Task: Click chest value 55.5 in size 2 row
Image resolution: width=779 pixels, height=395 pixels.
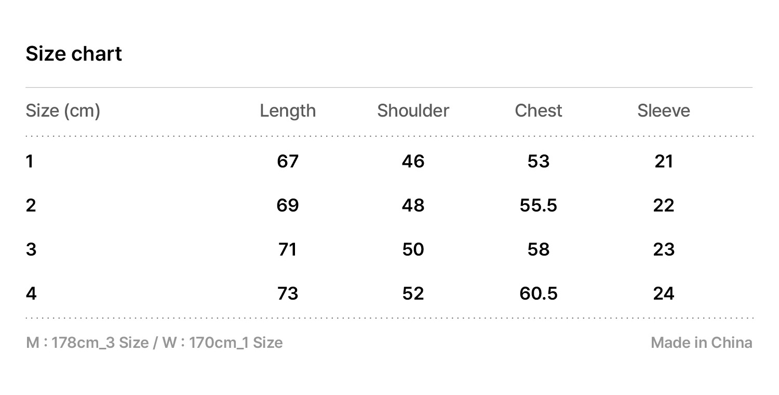Action: pyautogui.click(x=538, y=205)
